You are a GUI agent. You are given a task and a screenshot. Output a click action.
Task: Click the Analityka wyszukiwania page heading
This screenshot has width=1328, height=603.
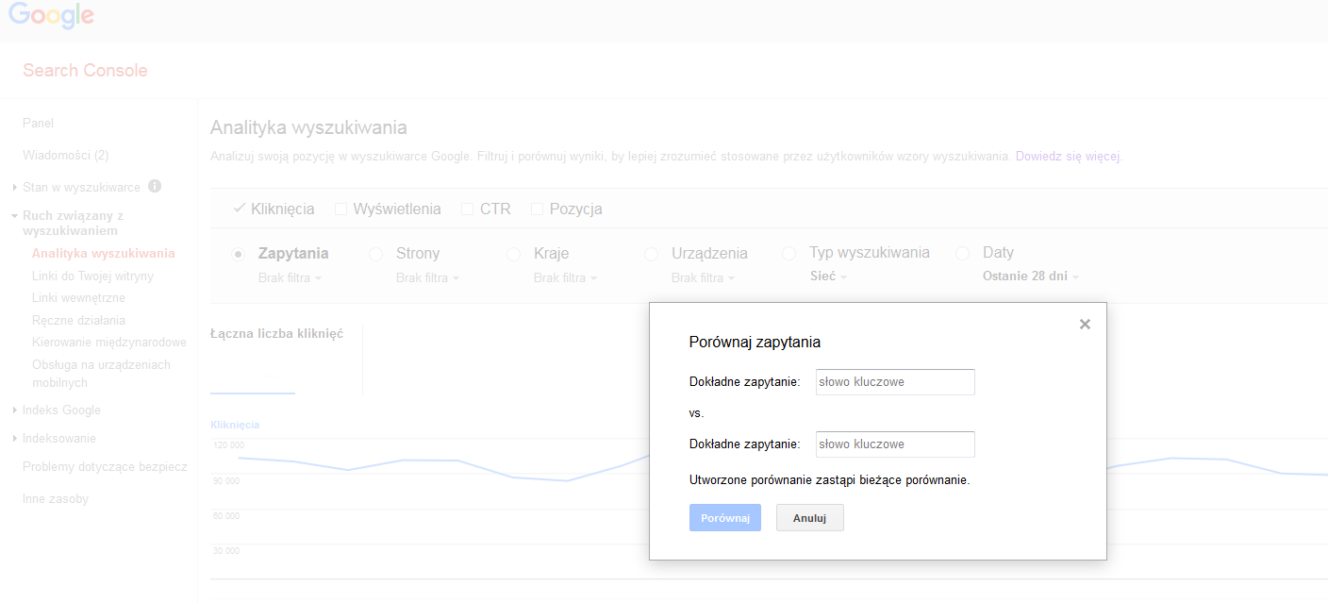click(x=308, y=127)
